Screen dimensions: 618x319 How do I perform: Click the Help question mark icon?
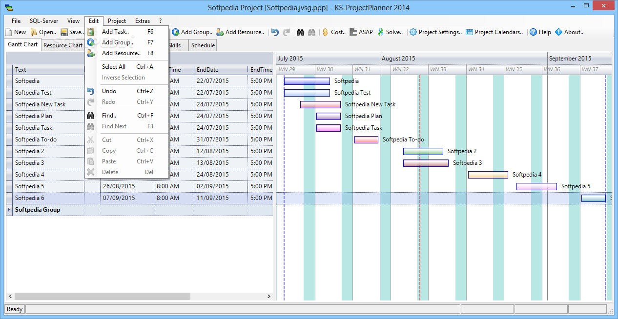pos(534,32)
